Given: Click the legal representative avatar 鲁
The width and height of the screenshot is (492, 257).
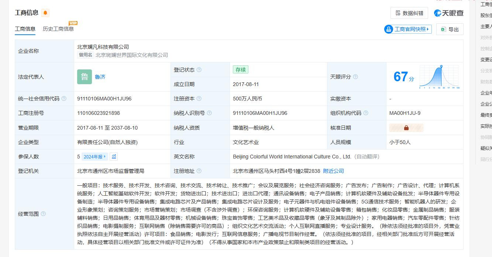Looking at the screenshot, I should coord(85,77).
